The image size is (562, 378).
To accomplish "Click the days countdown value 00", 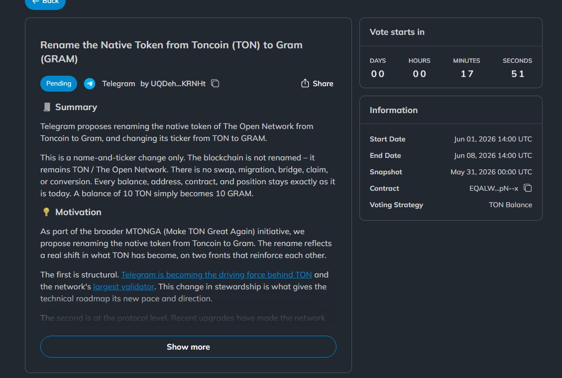I will [x=378, y=74].
